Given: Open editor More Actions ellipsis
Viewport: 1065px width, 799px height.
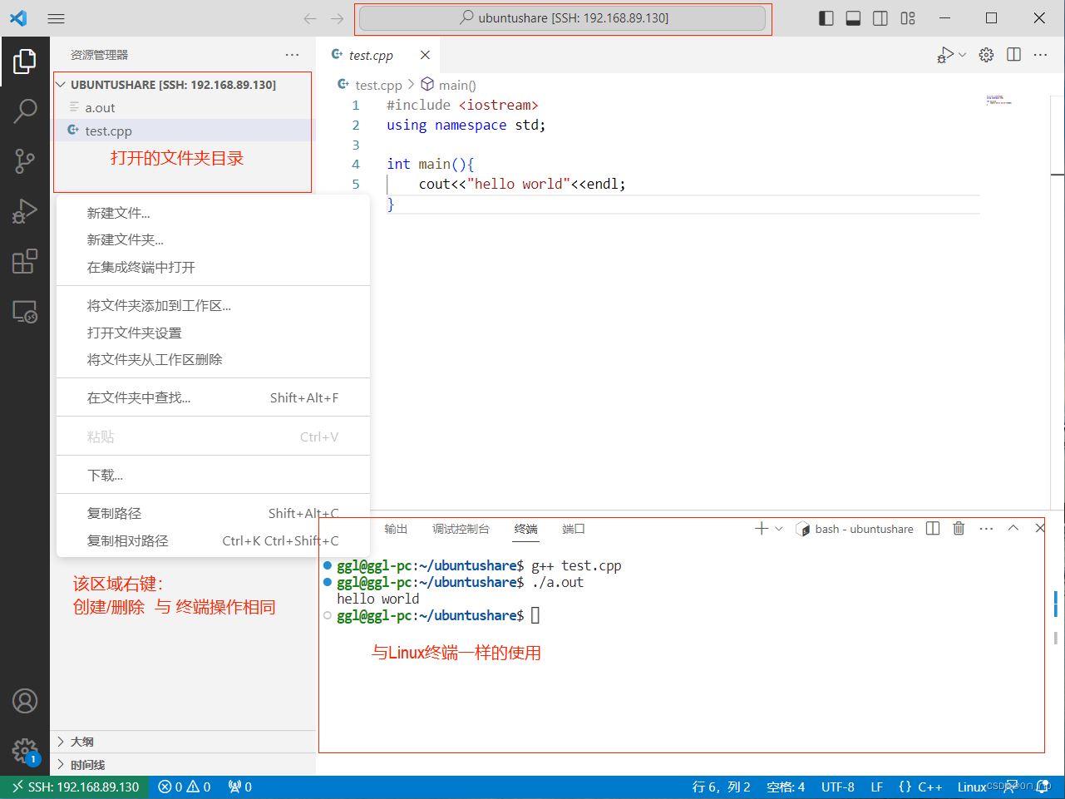Looking at the screenshot, I should pos(1041,55).
